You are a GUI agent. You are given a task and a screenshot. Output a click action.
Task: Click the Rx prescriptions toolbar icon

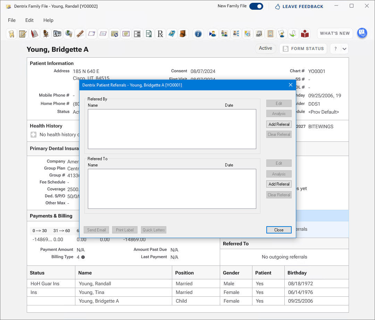[160, 34]
